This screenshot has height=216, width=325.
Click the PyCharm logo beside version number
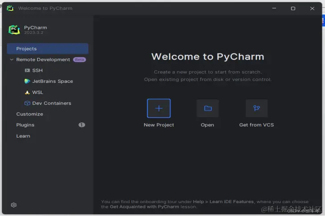tap(14, 30)
